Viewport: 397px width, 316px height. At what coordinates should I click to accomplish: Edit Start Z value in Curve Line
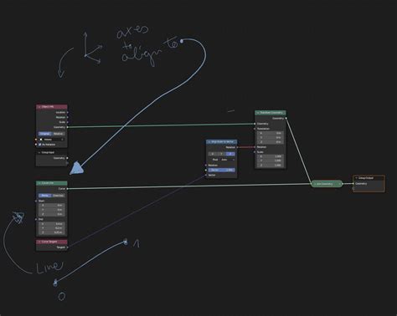(52, 214)
